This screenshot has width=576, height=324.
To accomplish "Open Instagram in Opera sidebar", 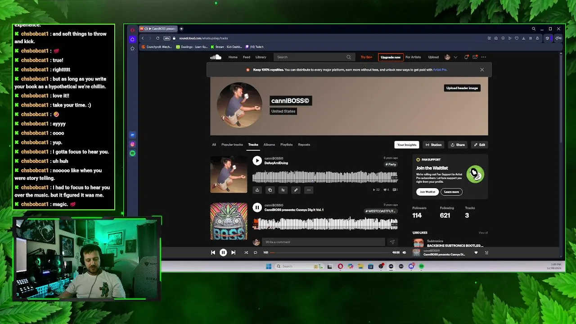I will [132, 144].
